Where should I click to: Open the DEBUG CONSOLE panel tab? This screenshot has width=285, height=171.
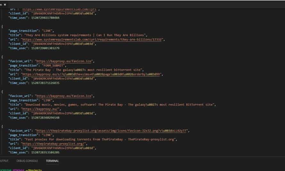tap(27, 161)
